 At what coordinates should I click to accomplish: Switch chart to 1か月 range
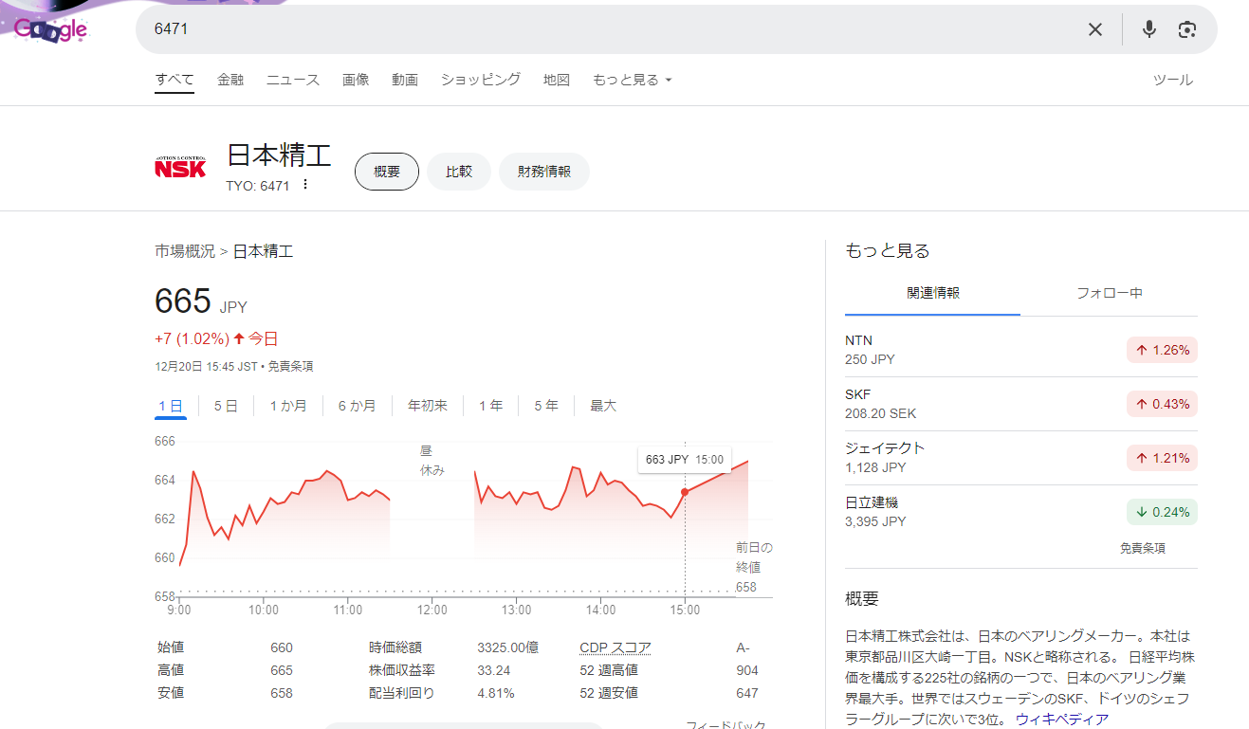pos(288,406)
